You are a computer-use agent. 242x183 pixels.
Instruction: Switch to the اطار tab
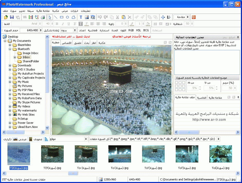click(x=94, y=43)
